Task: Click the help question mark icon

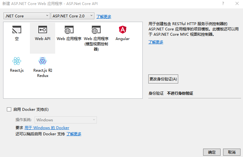Action: (223, 3)
